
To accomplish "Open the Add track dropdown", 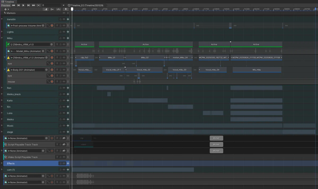I will click(x=7, y=9).
